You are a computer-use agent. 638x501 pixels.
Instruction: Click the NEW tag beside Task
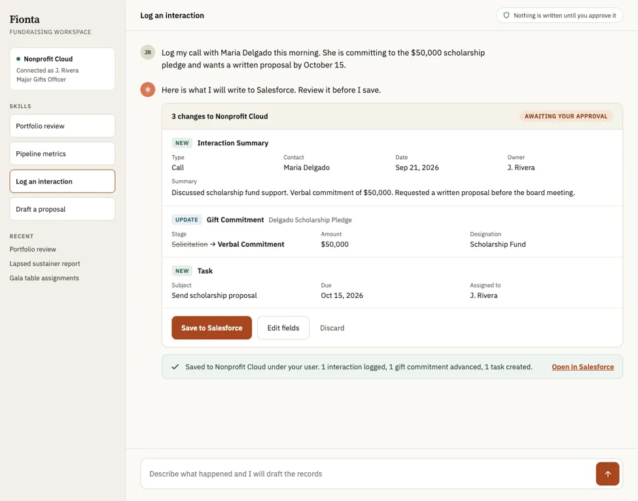tap(182, 271)
